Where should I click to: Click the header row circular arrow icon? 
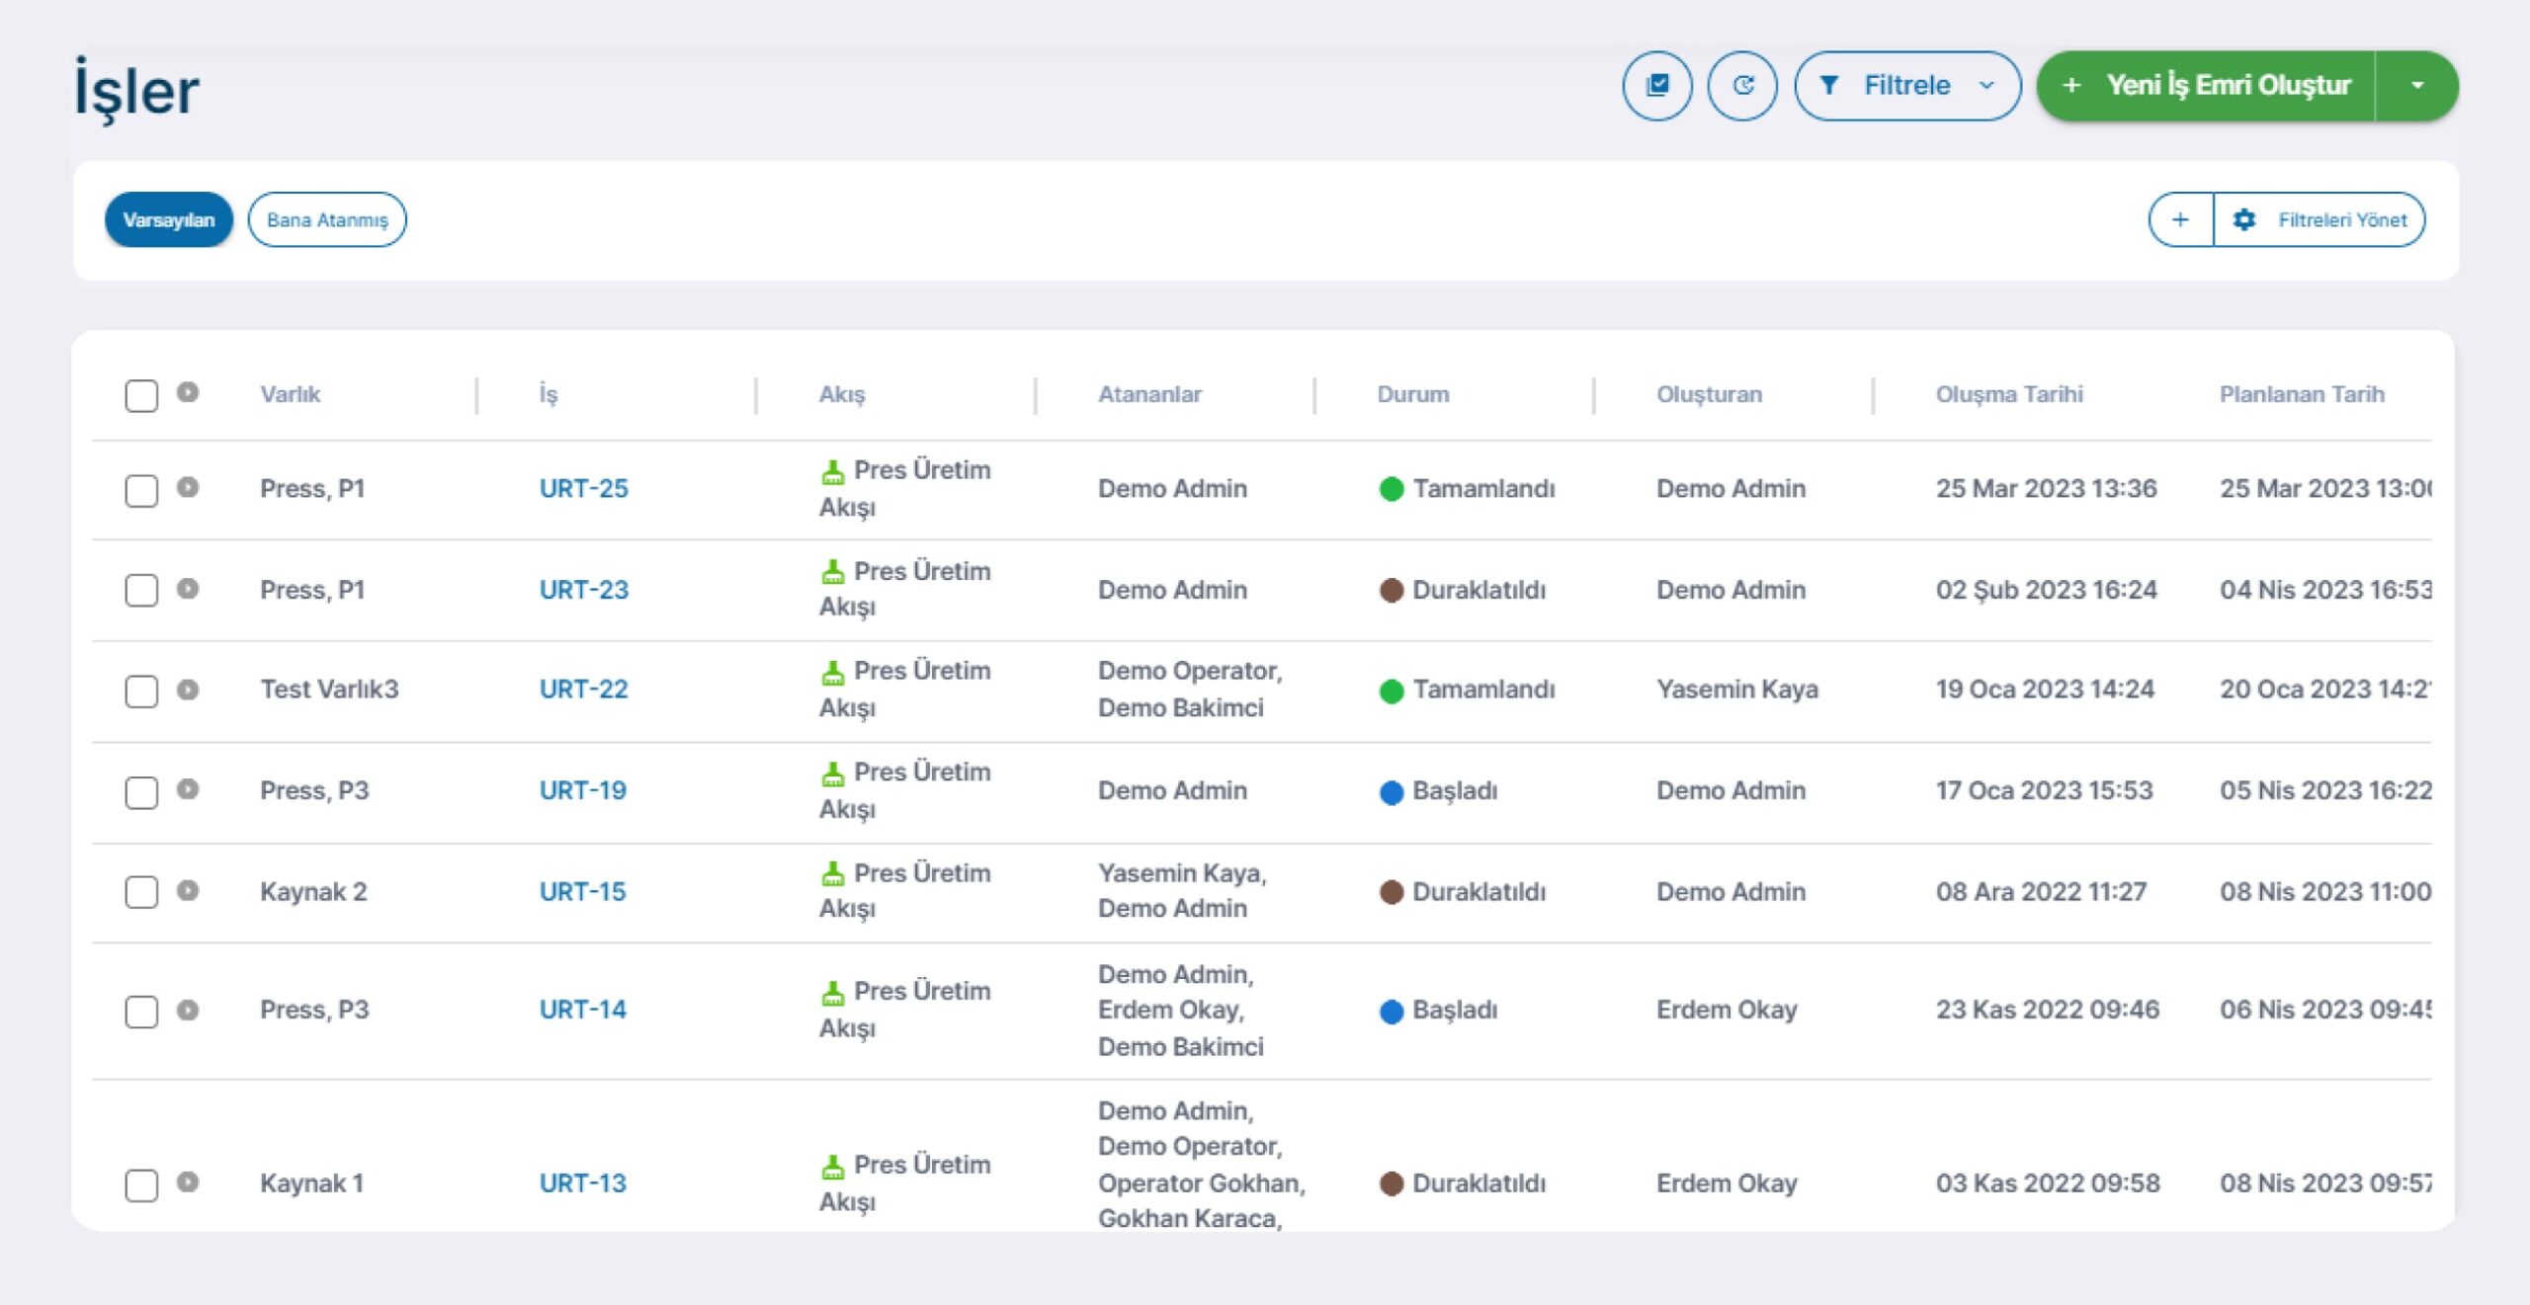pyautogui.click(x=188, y=392)
